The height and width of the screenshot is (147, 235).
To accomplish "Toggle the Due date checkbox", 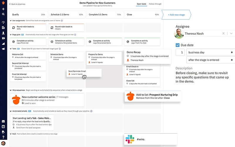I will (x=177, y=45).
